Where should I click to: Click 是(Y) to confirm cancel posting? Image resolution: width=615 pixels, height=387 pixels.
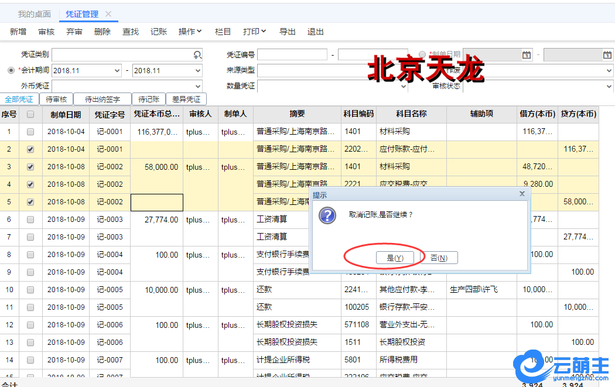395,258
